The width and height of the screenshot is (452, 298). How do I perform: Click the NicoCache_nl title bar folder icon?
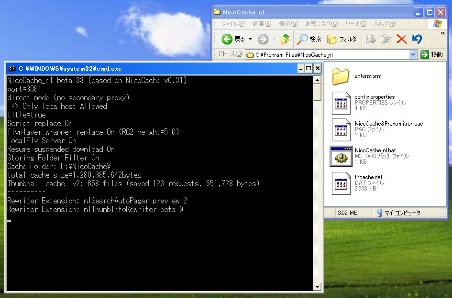tap(217, 12)
